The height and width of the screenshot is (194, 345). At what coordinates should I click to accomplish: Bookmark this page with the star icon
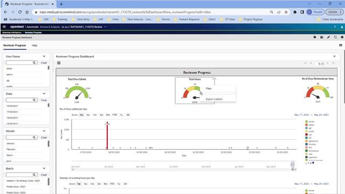click(x=286, y=12)
